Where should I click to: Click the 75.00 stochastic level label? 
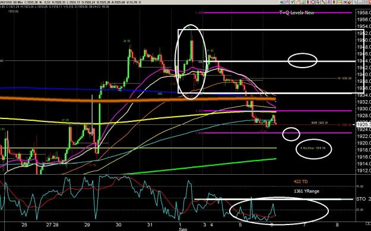[x=360, y=187]
